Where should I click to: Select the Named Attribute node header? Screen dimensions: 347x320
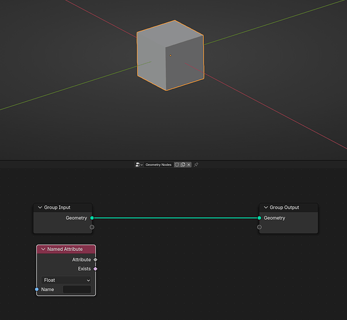coord(66,249)
